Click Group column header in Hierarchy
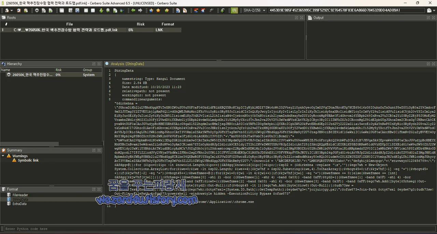Viewport: 437px width, 234px height. tap(91, 70)
